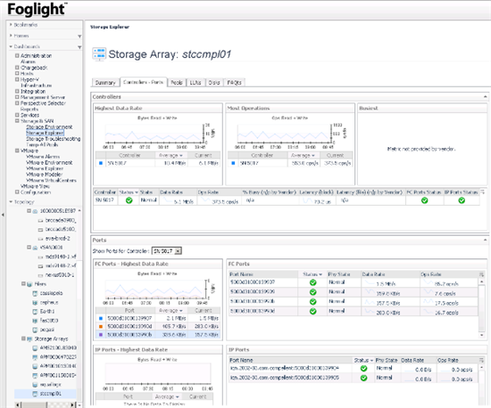Open VMware Explorer dashboard link
491x408 pixels.
pos(45,168)
